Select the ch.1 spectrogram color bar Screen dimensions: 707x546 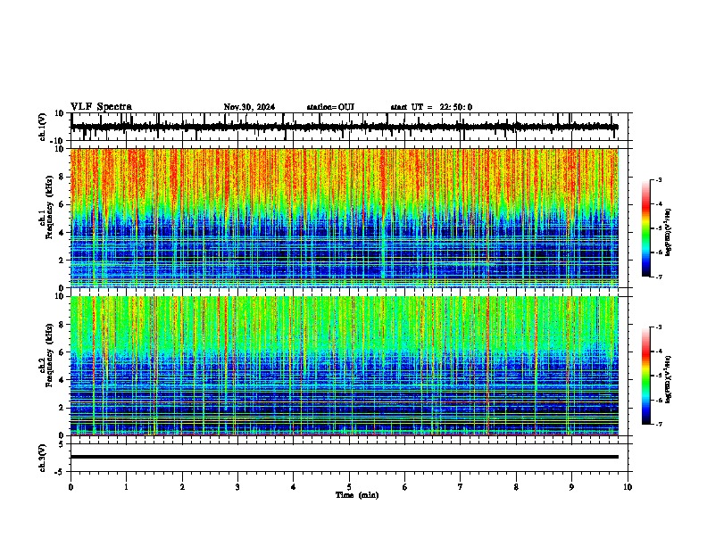[x=645, y=228]
